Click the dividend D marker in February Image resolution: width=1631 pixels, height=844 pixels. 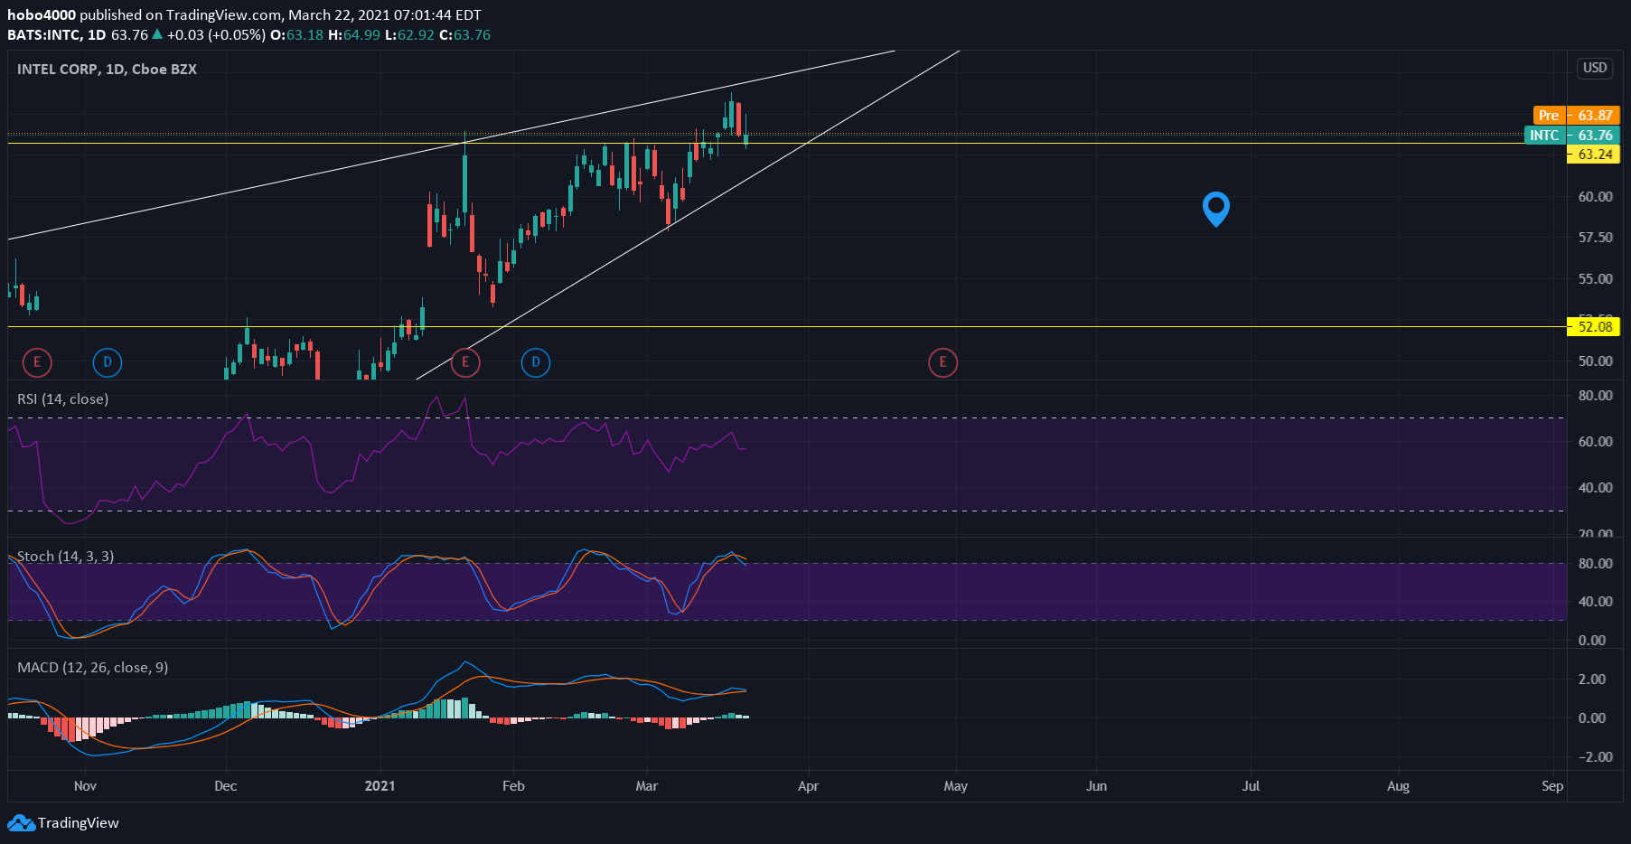click(x=536, y=362)
